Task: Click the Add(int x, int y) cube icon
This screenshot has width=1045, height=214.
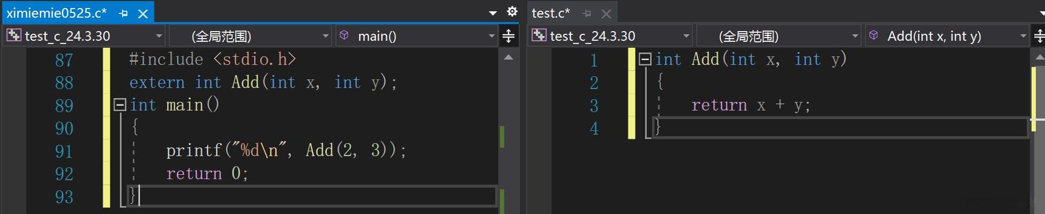Action: [874, 35]
